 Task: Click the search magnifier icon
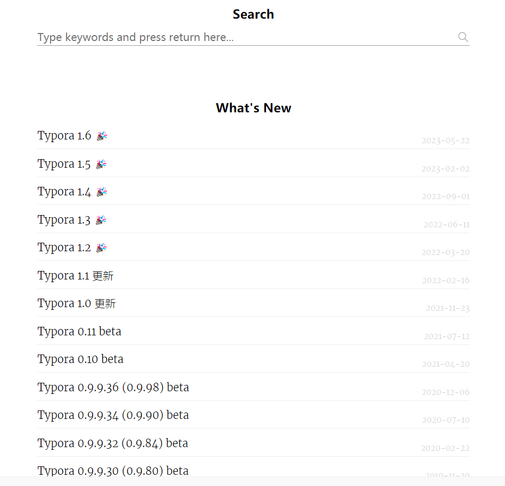tap(463, 37)
